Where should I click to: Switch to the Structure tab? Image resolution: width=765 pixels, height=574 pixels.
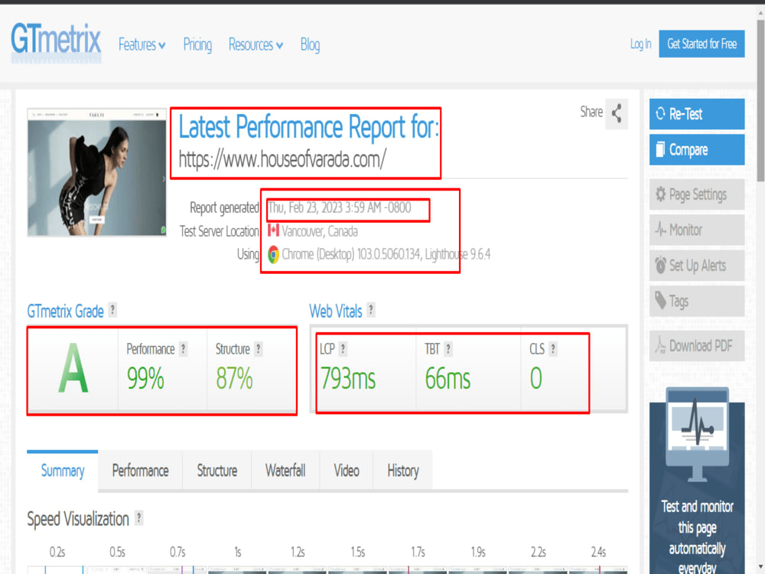pos(217,471)
